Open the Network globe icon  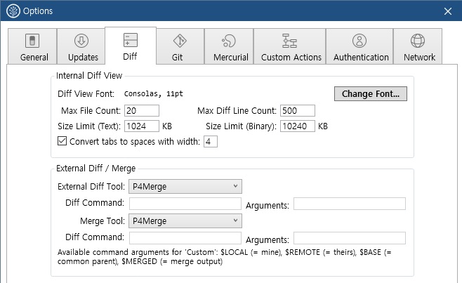coord(418,41)
